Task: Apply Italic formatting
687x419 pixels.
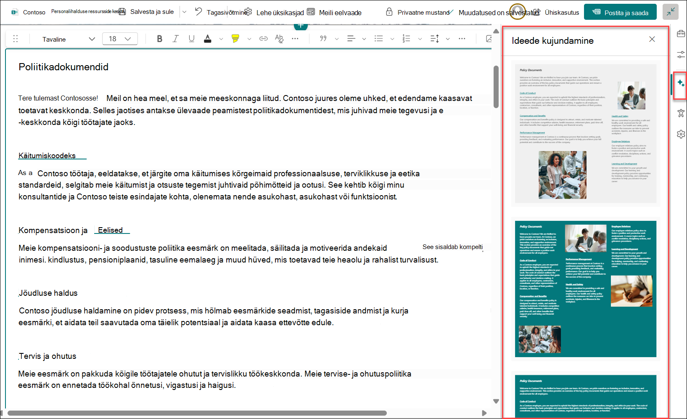Action: pos(175,39)
